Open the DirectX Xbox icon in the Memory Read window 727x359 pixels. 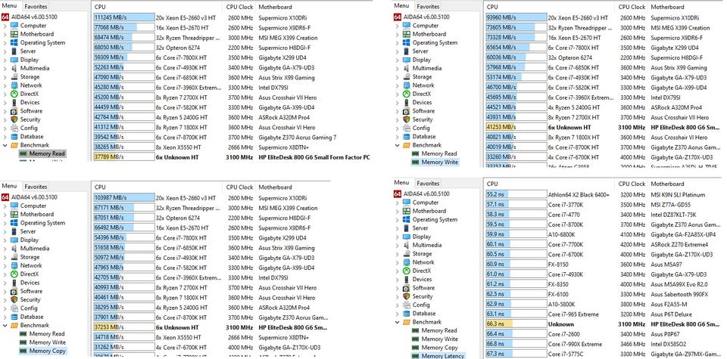[14, 94]
